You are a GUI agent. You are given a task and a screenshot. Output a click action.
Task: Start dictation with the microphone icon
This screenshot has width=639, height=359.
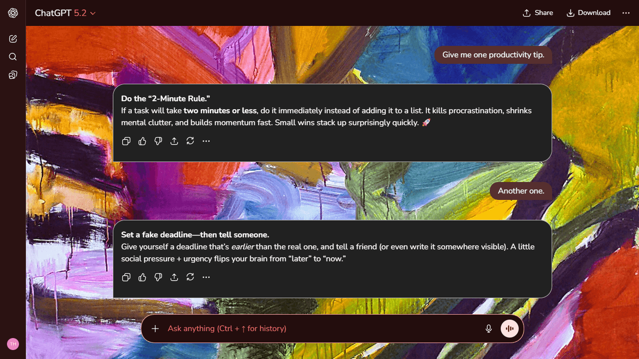click(488, 329)
